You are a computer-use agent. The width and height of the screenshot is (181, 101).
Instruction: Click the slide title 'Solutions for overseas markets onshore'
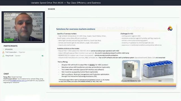pos(76,29)
